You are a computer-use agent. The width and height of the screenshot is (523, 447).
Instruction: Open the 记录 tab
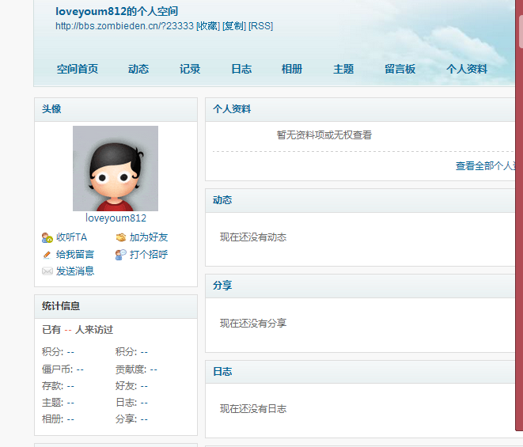coord(190,69)
